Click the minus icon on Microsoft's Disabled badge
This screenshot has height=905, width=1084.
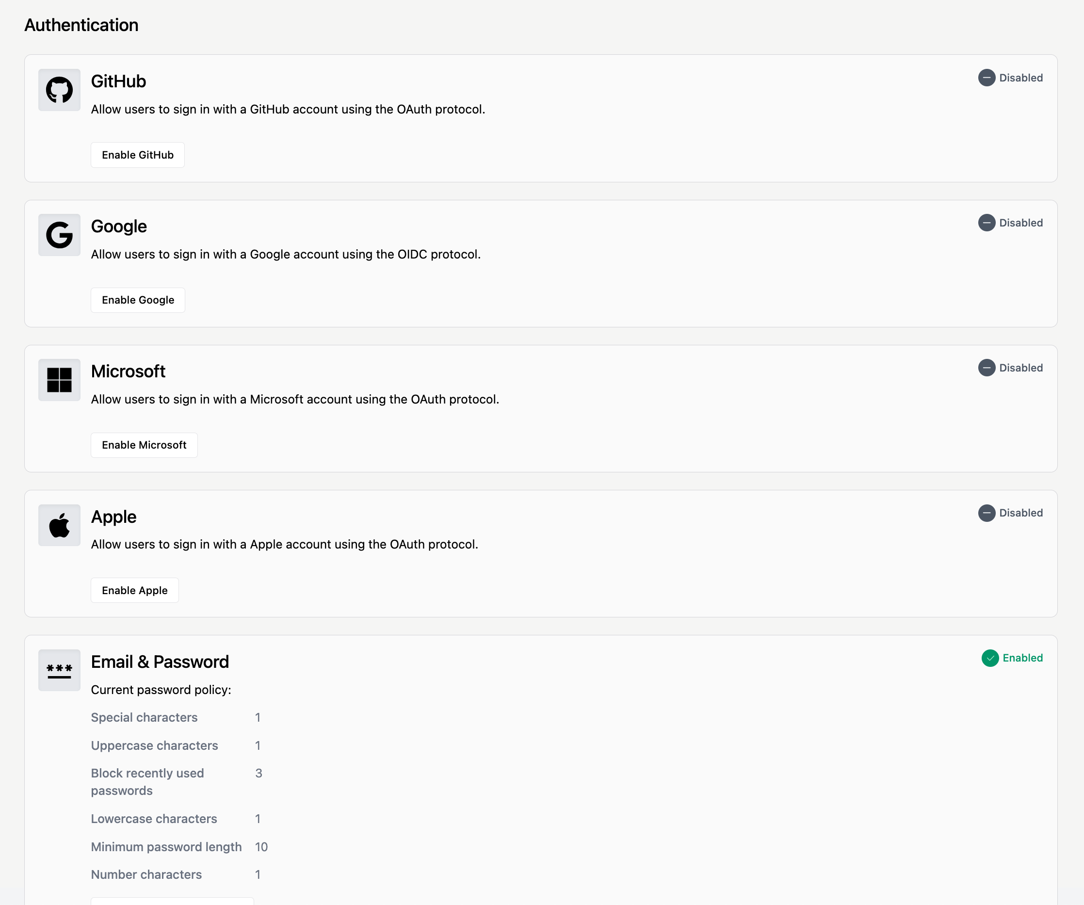click(x=987, y=368)
